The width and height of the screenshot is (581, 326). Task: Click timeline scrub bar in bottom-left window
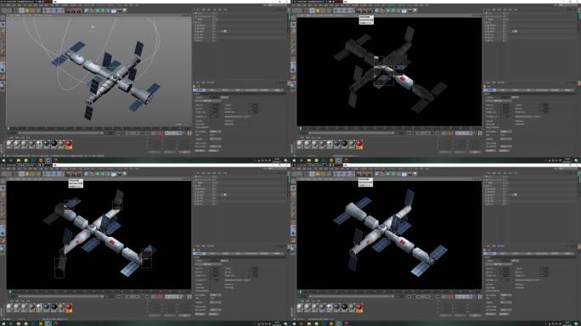point(61,296)
